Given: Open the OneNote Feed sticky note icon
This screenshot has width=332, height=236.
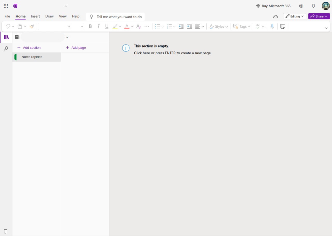Looking at the screenshot, I should click(x=283, y=26).
